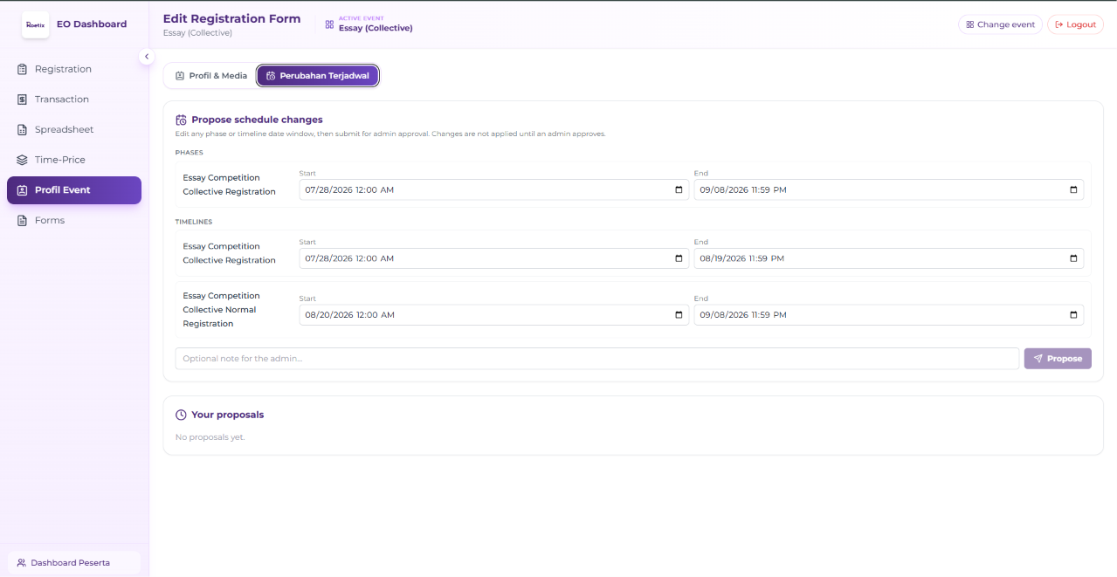
Task: Open calendar picker for 08/20/2026 start date
Action: (679, 315)
